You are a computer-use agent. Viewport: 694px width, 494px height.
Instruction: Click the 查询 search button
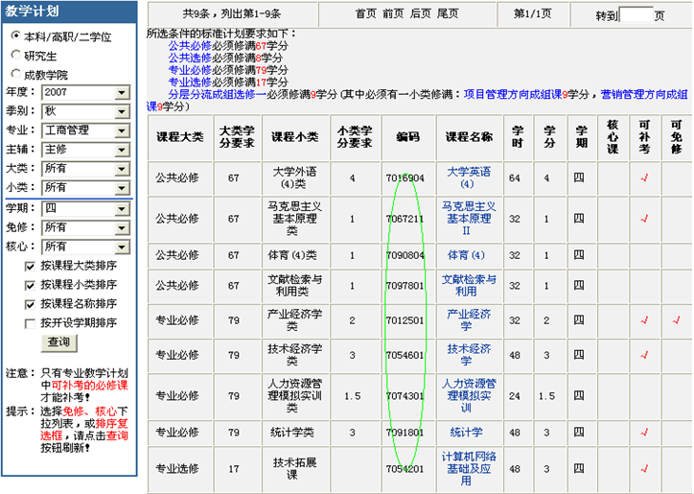[58, 342]
